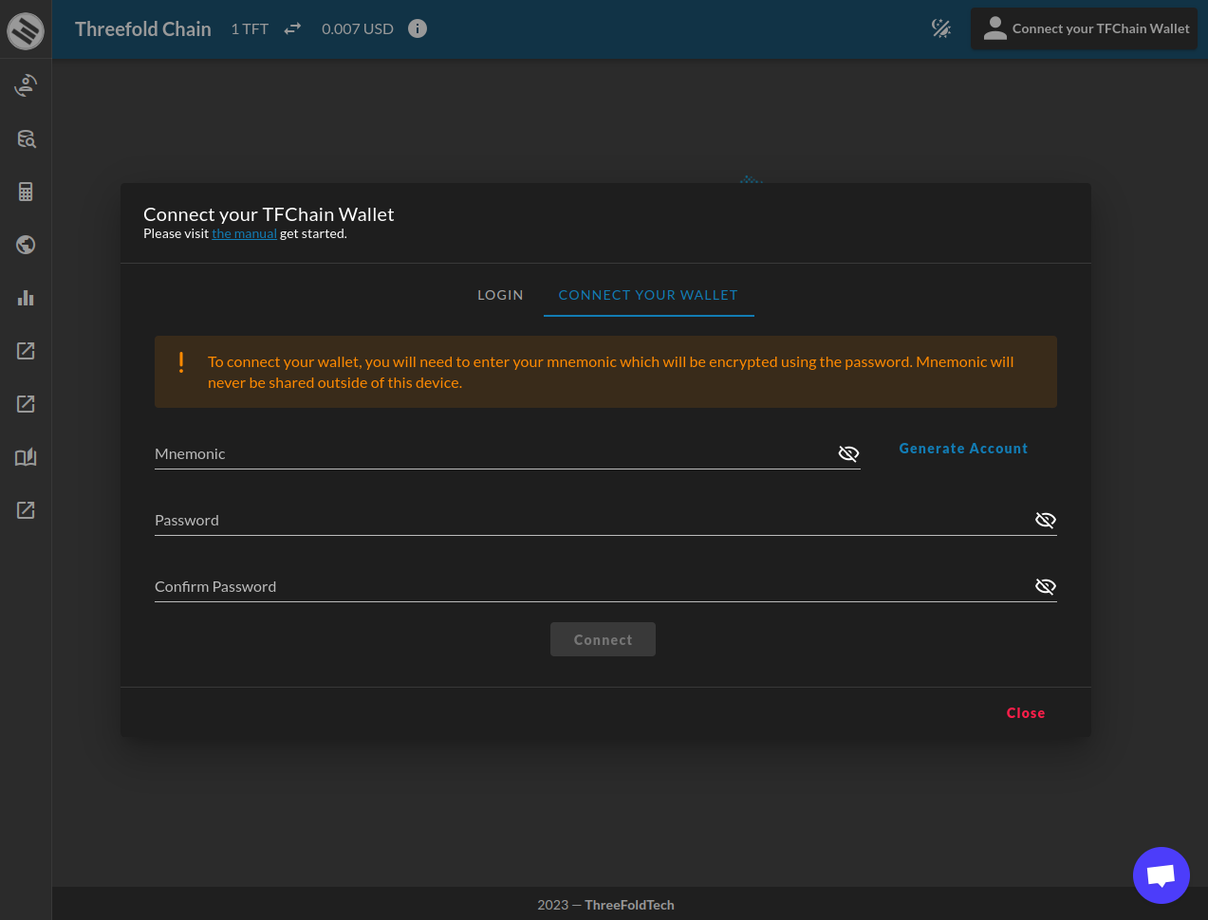The width and height of the screenshot is (1208, 920).
Task: Switch to the LOGIN tab
Action: (500, 295)
